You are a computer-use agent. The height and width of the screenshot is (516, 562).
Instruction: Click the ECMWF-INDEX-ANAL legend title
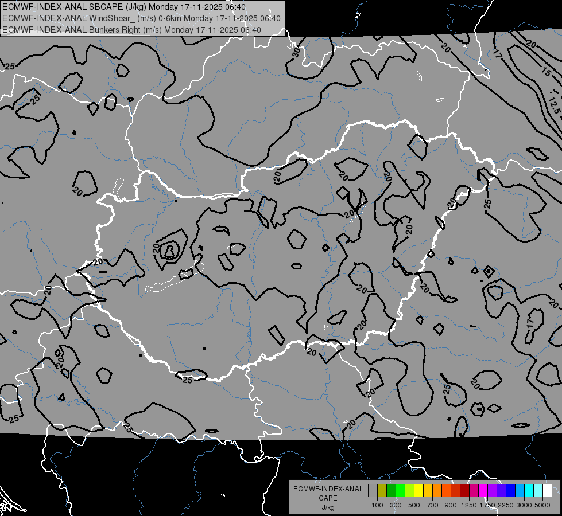[x=328, y=489]
